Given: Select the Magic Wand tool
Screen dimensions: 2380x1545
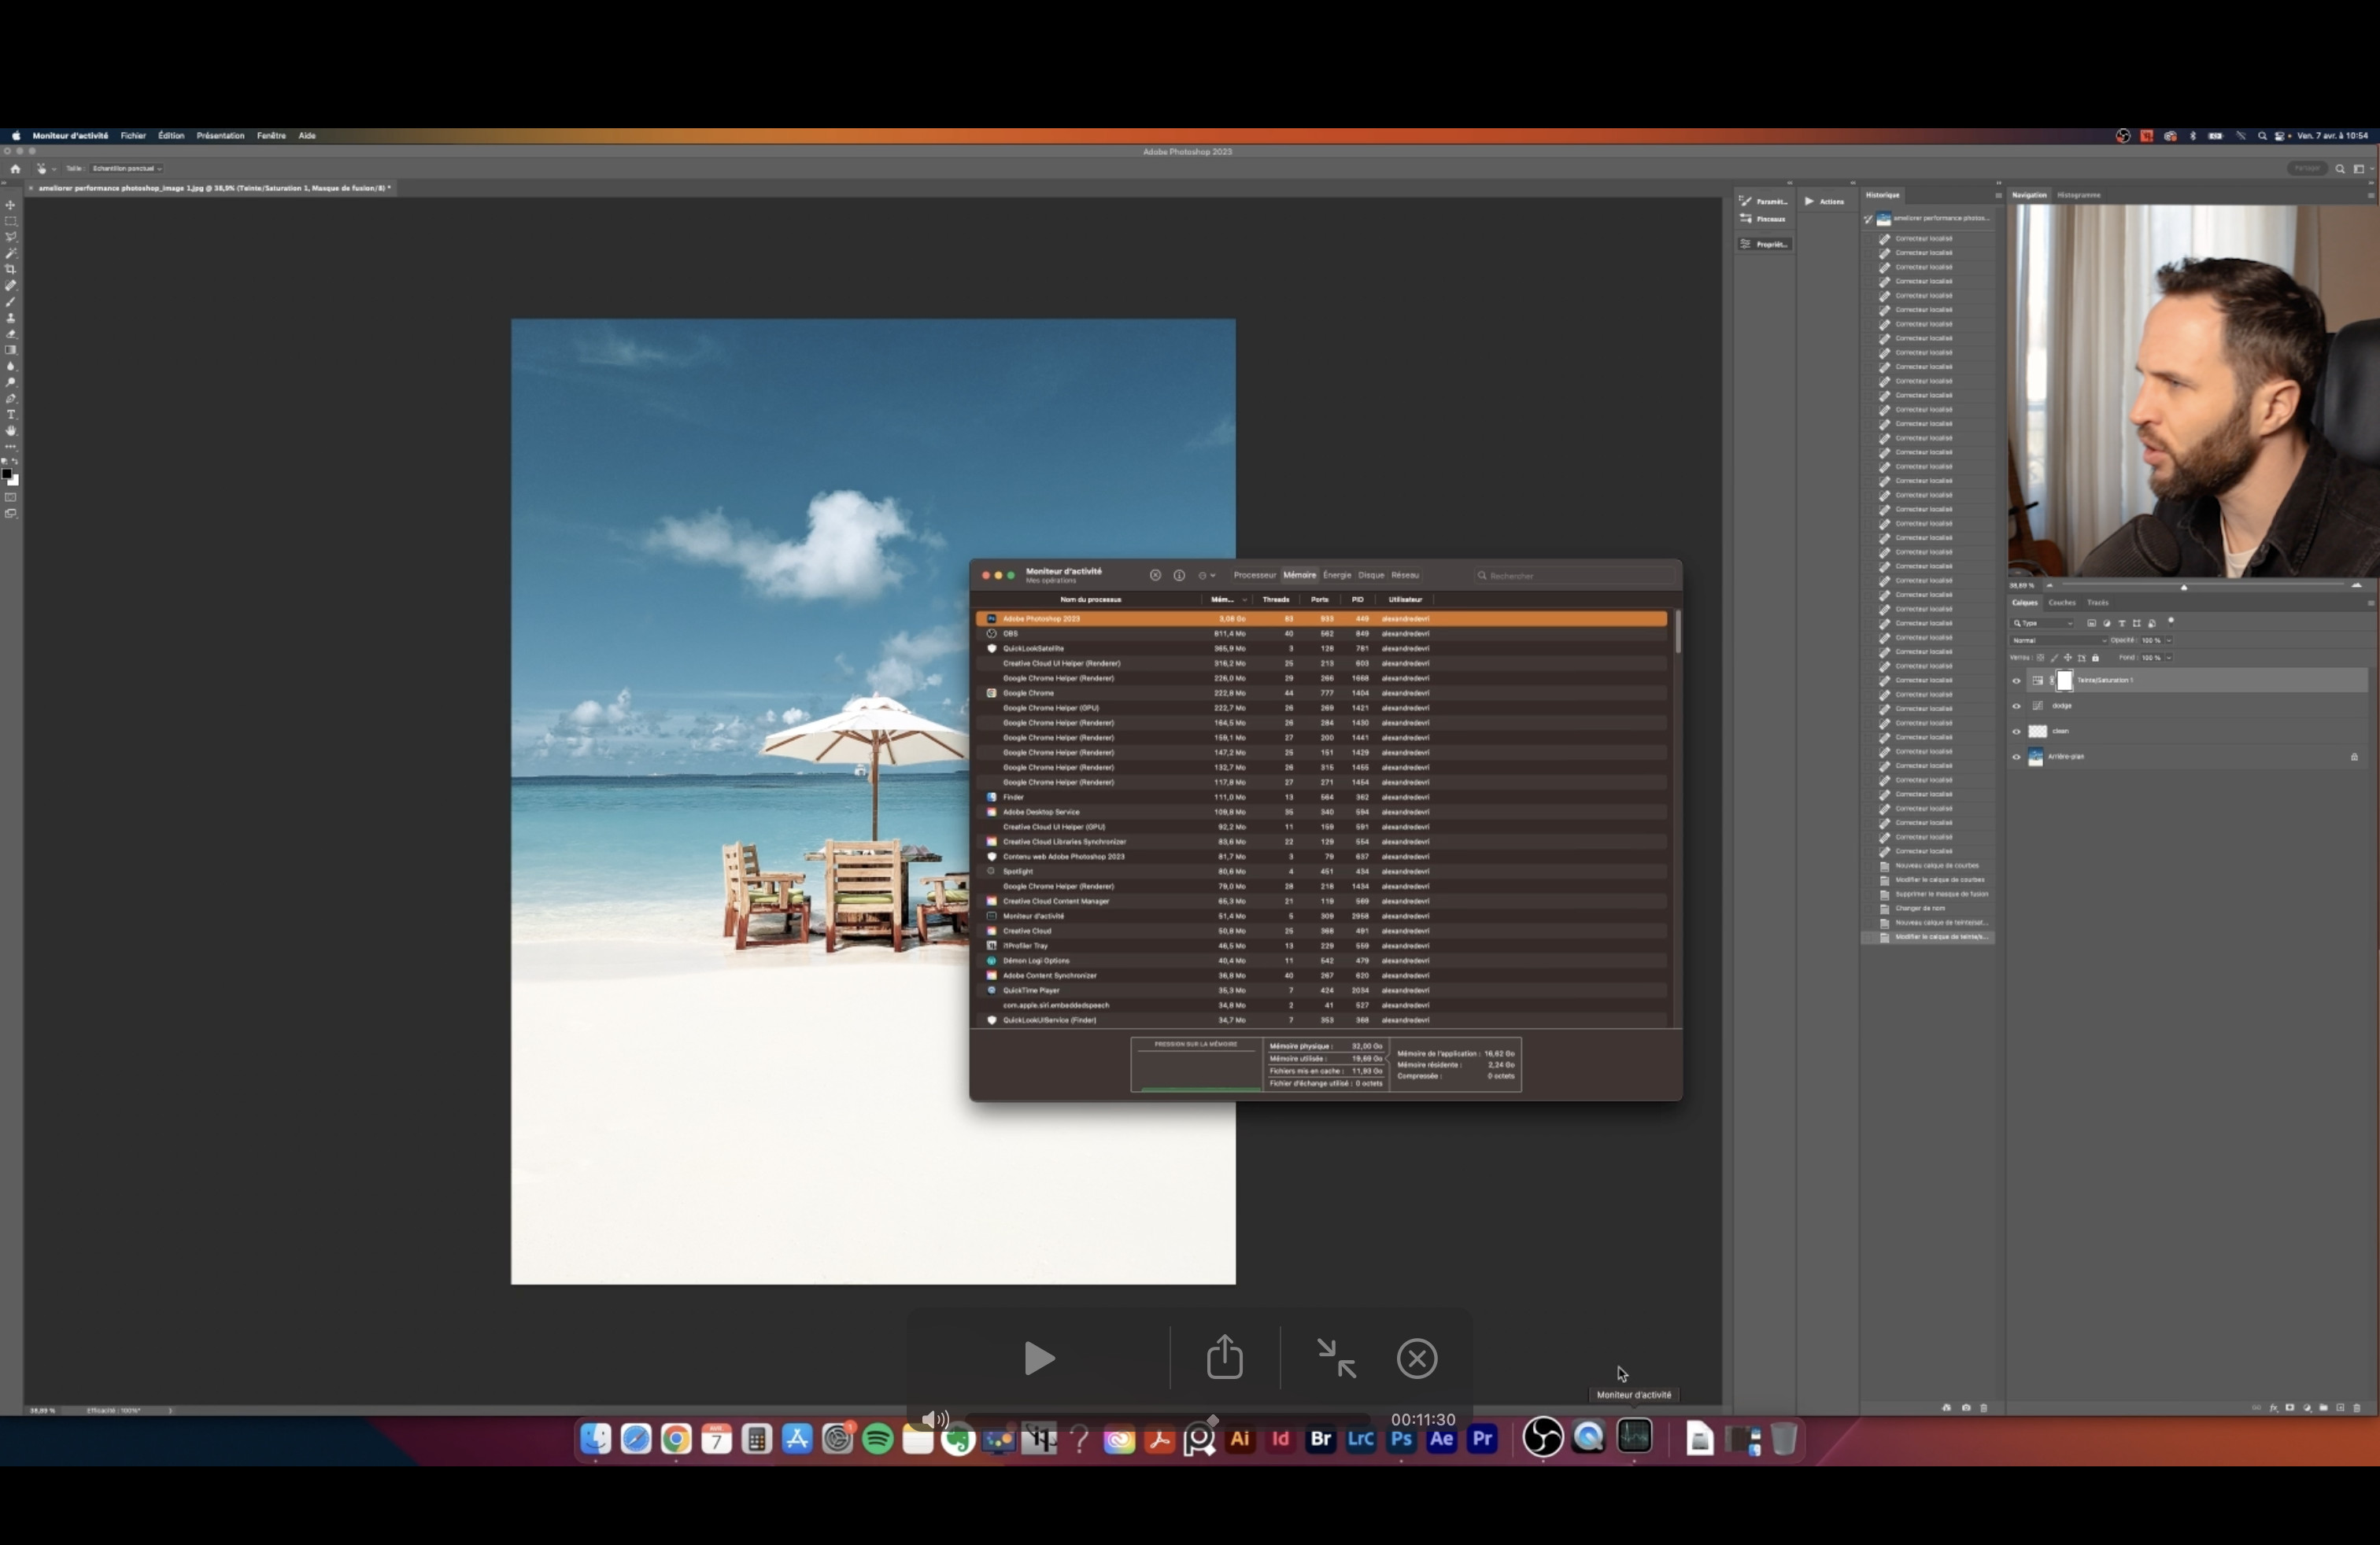Looking at the screenshot, I should coord(11,253).
